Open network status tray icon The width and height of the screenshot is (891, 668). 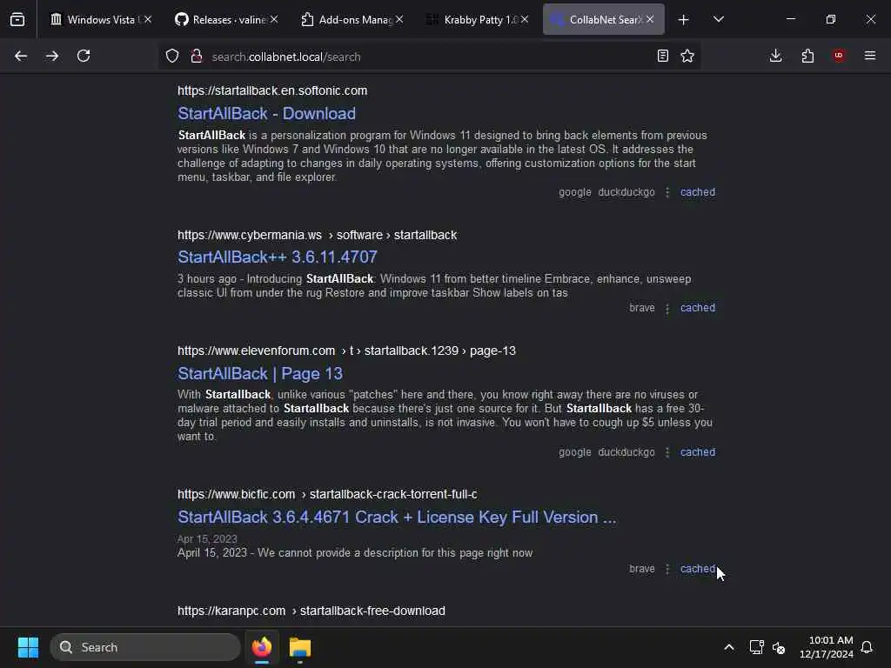click(756, 647)
